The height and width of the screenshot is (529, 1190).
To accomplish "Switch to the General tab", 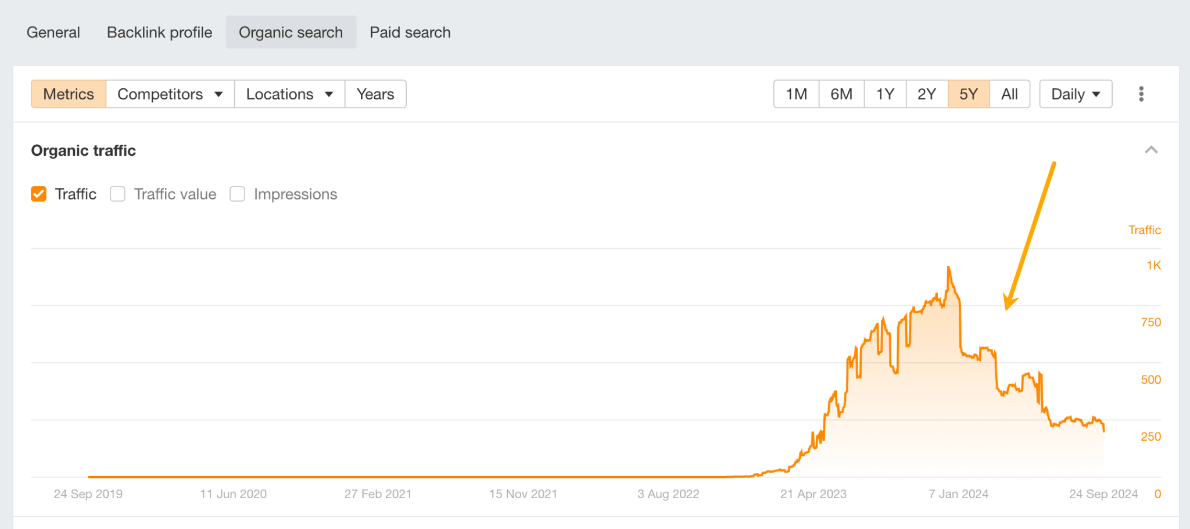I will click(53, 32).
